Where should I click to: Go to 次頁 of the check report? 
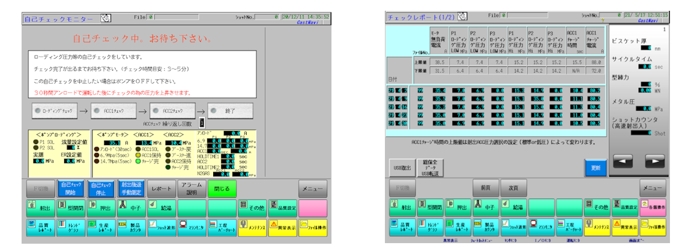(x=513, y=188)
